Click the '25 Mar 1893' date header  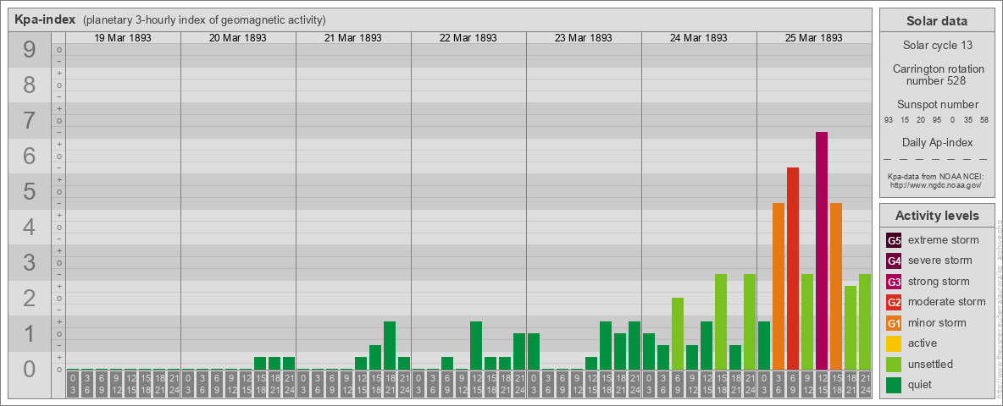[x=813, y=38]
